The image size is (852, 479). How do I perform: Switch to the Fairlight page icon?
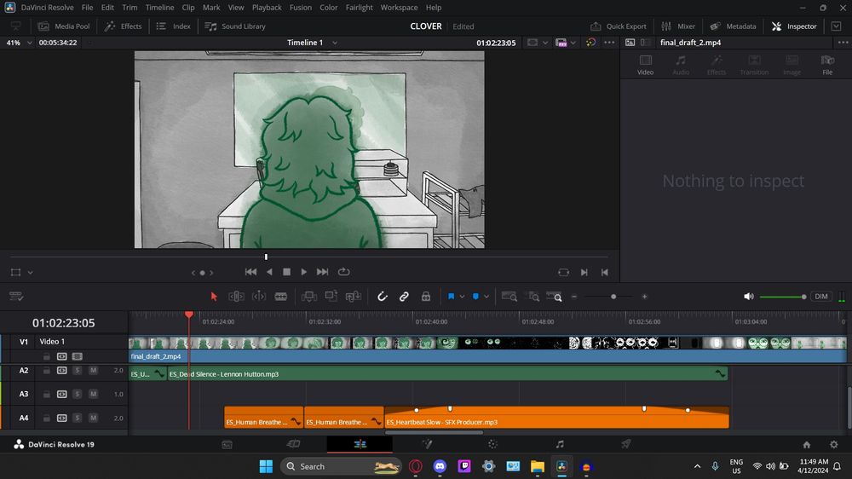560,444
